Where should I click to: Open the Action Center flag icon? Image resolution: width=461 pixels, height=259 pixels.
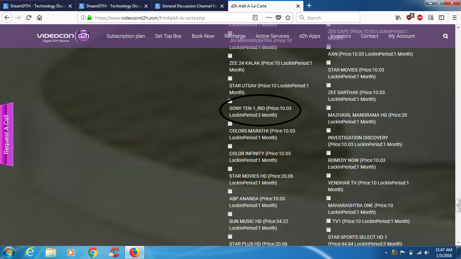click(x=403, y=253)
